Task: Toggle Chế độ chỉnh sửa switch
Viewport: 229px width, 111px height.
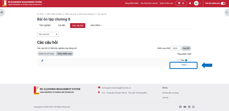Action: [x=223, y=3]
